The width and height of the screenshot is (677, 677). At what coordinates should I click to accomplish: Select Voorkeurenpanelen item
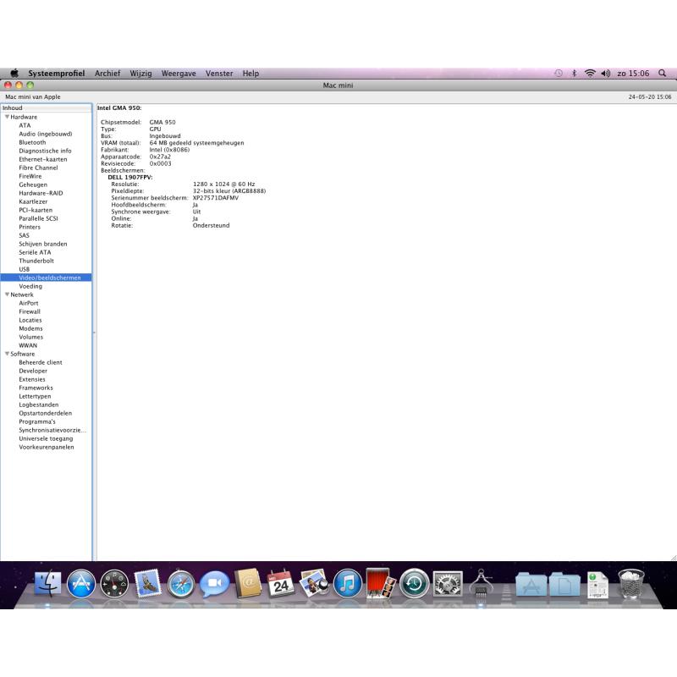pyautogui.click(x=47, y=447)
